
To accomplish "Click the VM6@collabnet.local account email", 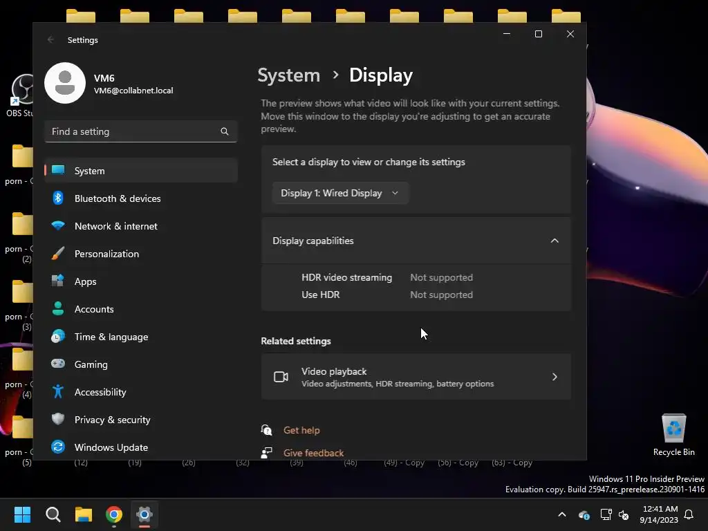I will click(x=133, y=91).
